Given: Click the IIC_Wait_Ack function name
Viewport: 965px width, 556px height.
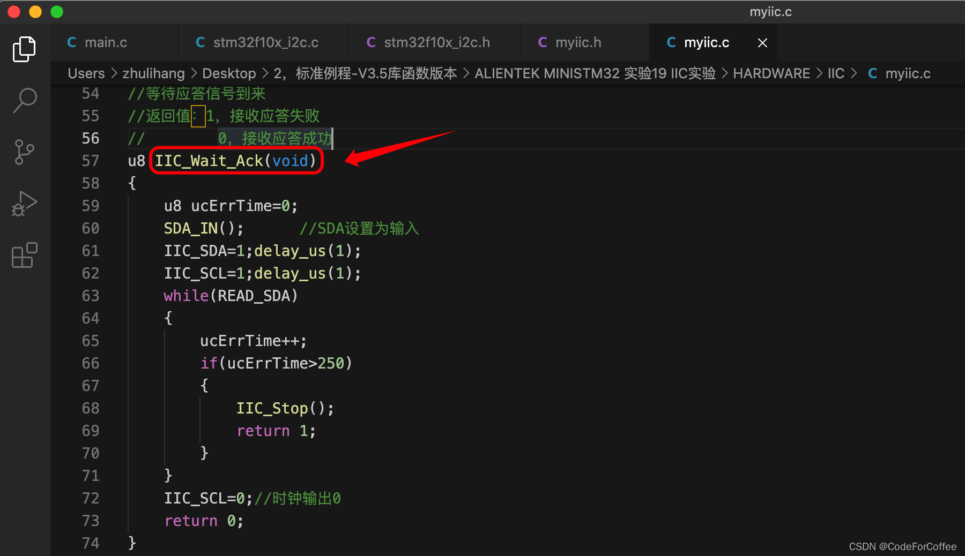Looking at the screenshot, I should (209, 161).
